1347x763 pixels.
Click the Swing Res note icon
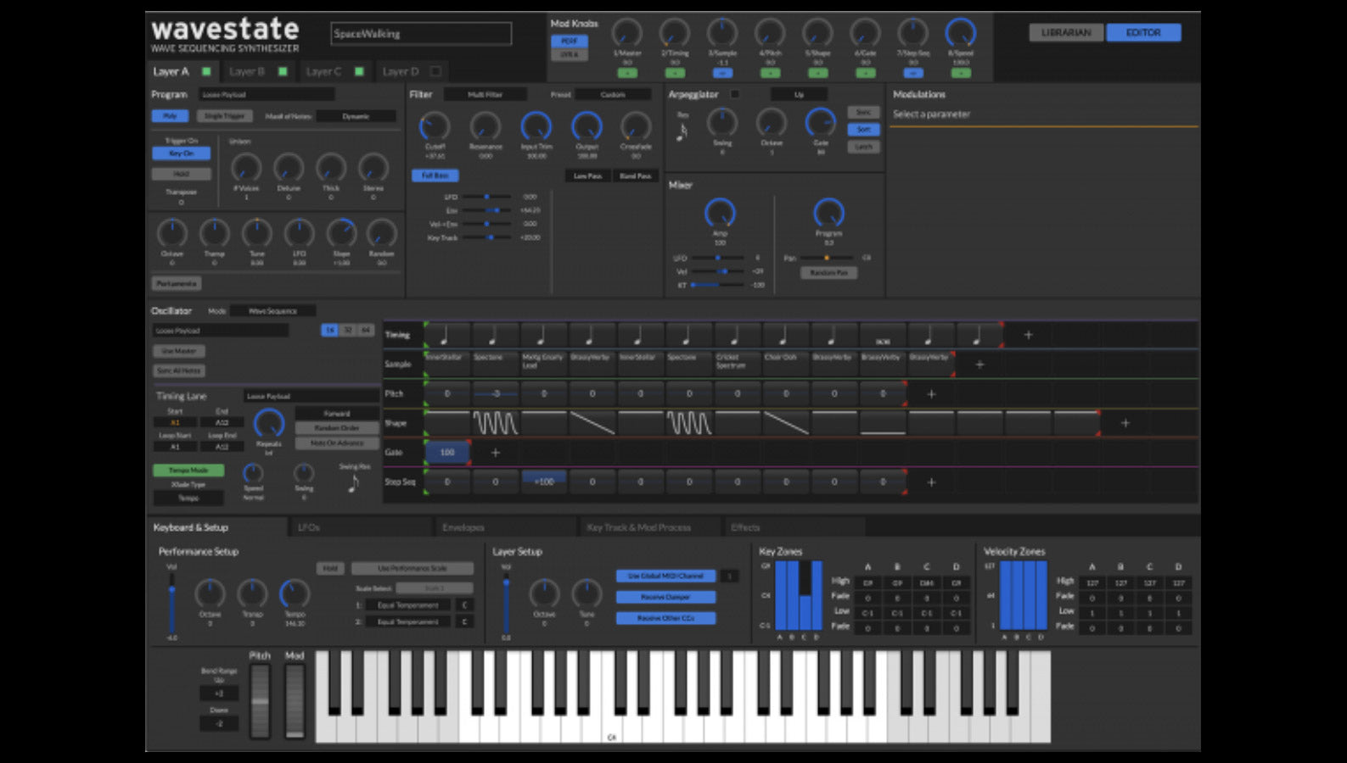(354, 483)
